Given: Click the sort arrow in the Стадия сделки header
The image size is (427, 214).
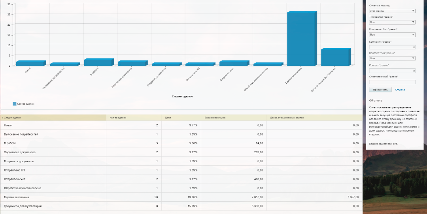Looking at the screenshot, I should point(2,118).
